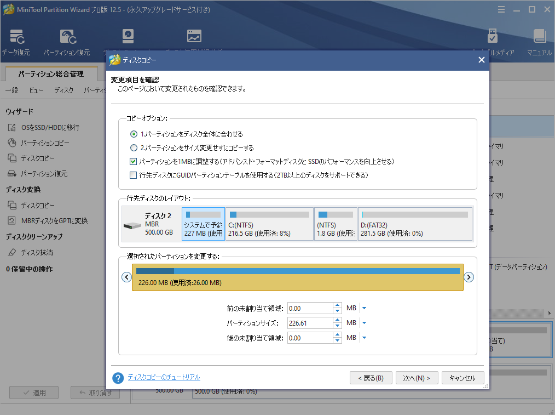Click the パーティションコピー wizard icon
Viewport: 555px width, 415px height.
click(x=12, y=143)
